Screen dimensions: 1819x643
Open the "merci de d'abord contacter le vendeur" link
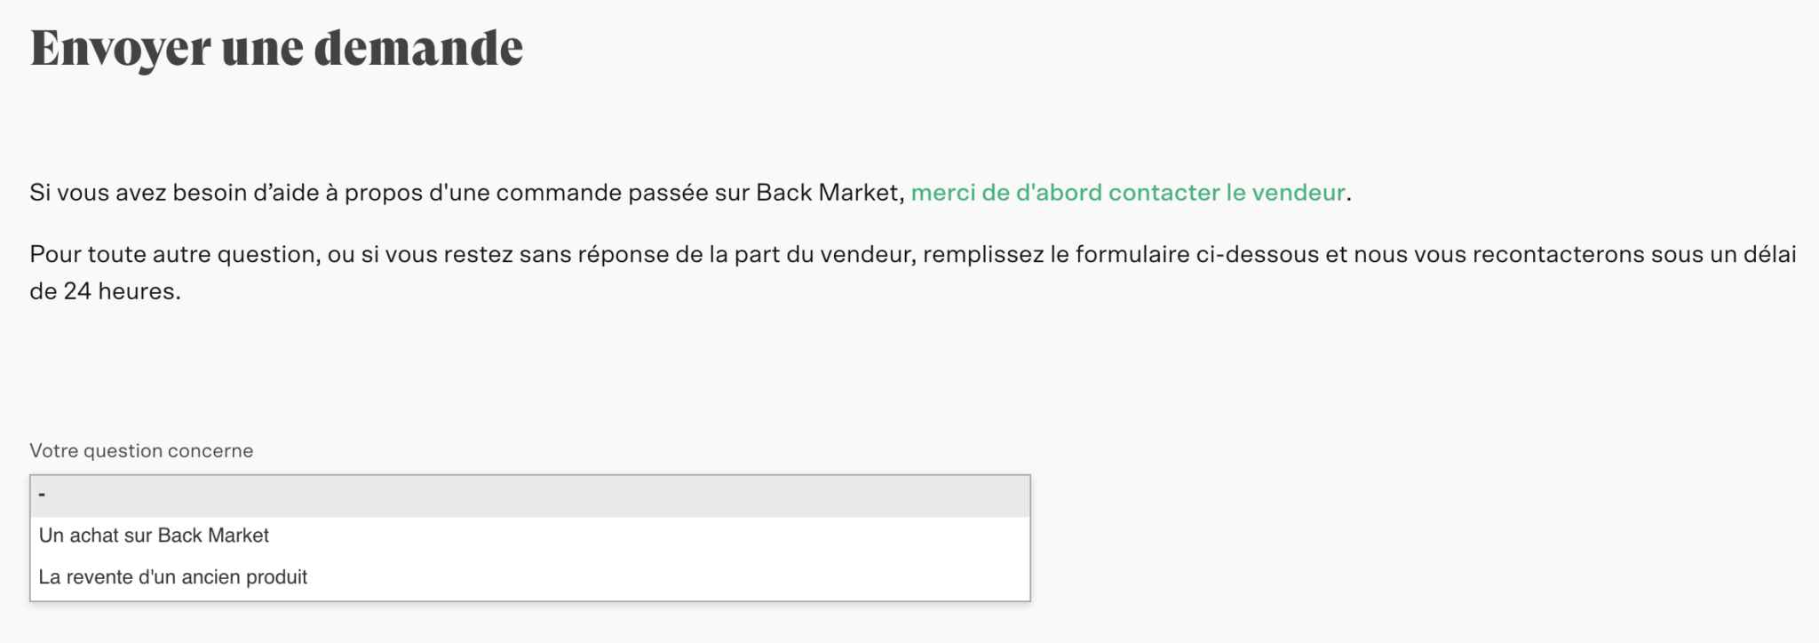[1127, 193]
